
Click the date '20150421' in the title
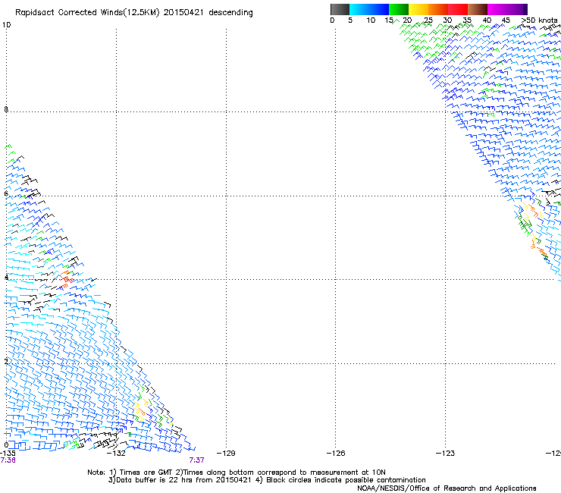183,13
